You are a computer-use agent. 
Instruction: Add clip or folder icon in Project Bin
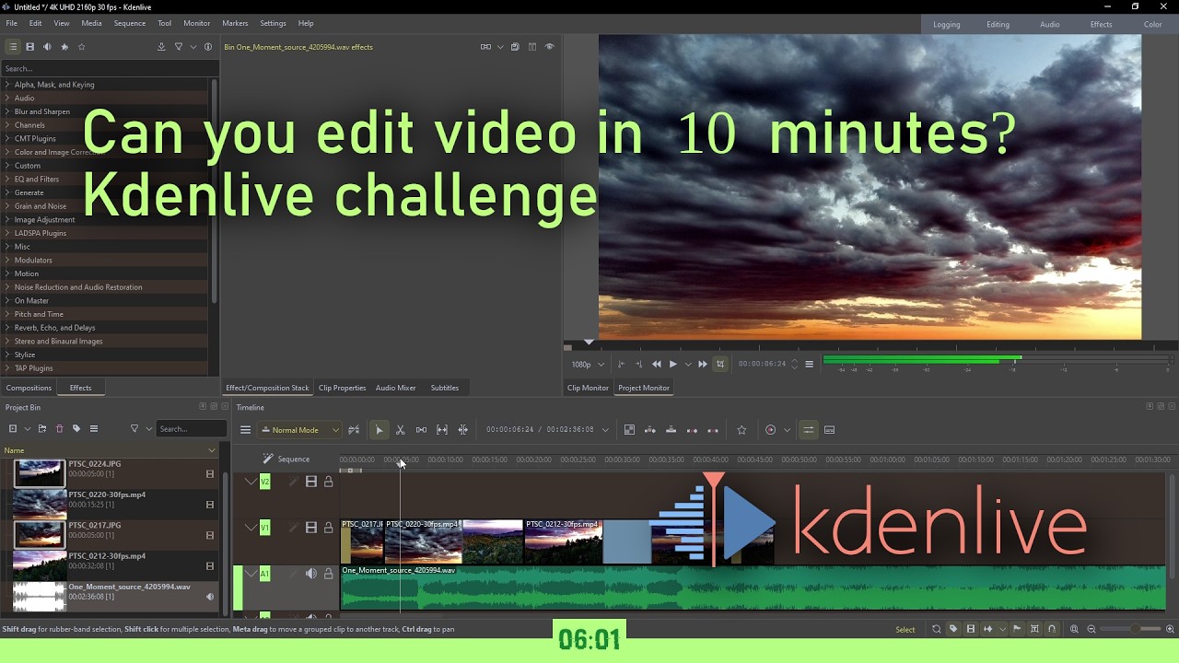13,429
